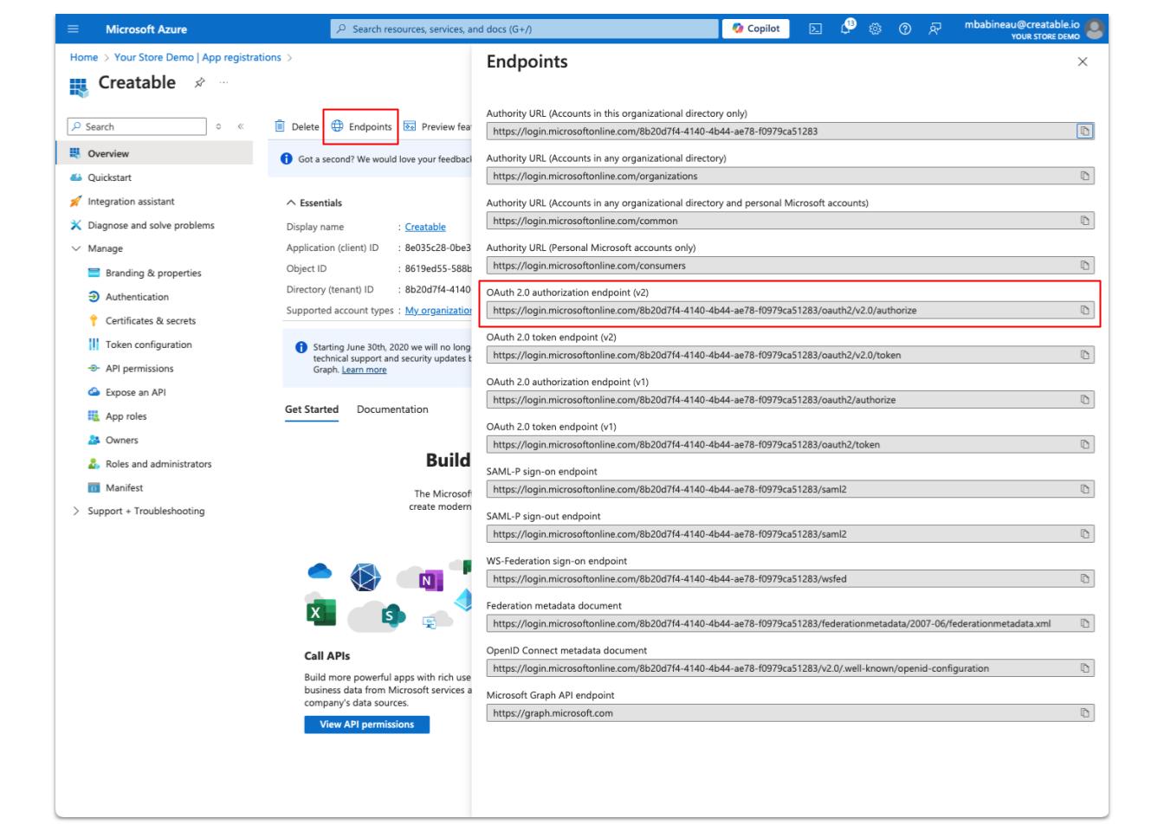This screenshot has height=831, width=1164.
Task: Launch Cloud Shell from the top bar
Action: (815, 29)
